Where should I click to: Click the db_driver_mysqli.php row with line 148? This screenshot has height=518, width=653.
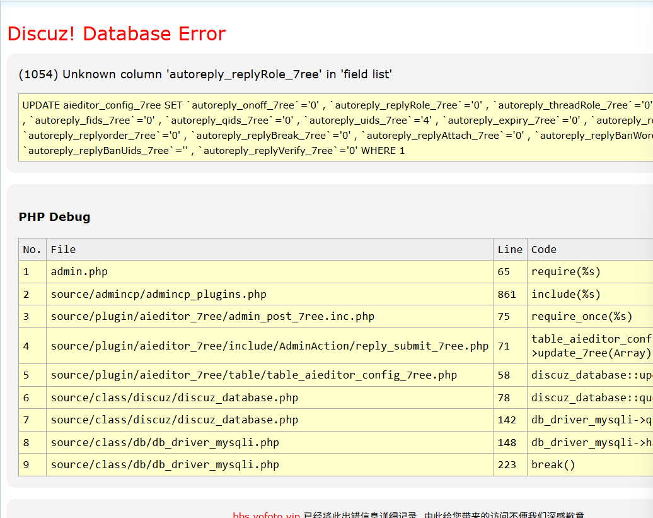pos(165,442)
